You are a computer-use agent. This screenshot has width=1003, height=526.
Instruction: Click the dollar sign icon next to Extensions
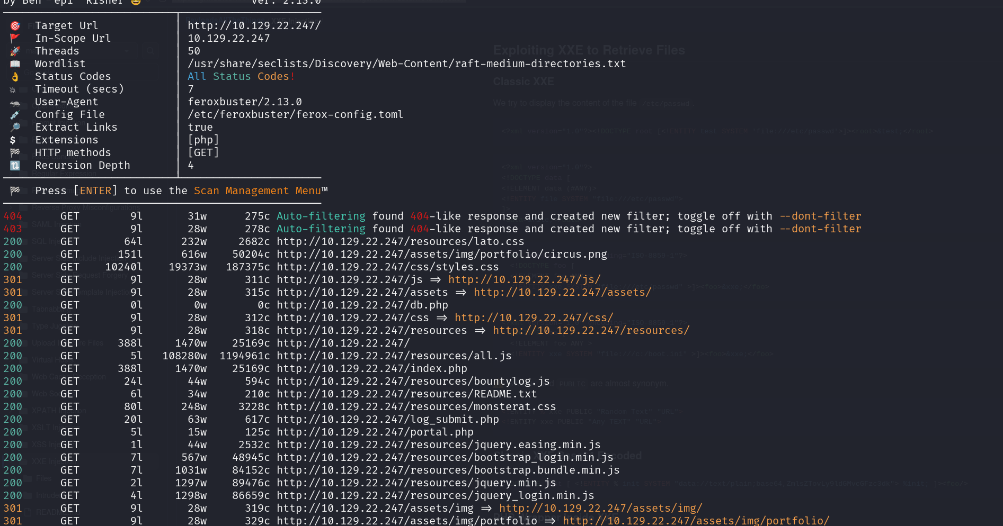(x=13, y=140)
